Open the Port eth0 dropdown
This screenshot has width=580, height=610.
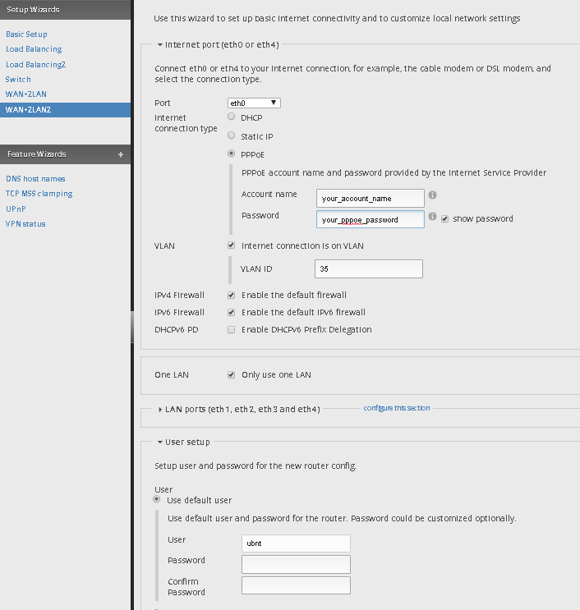(254, 103)
